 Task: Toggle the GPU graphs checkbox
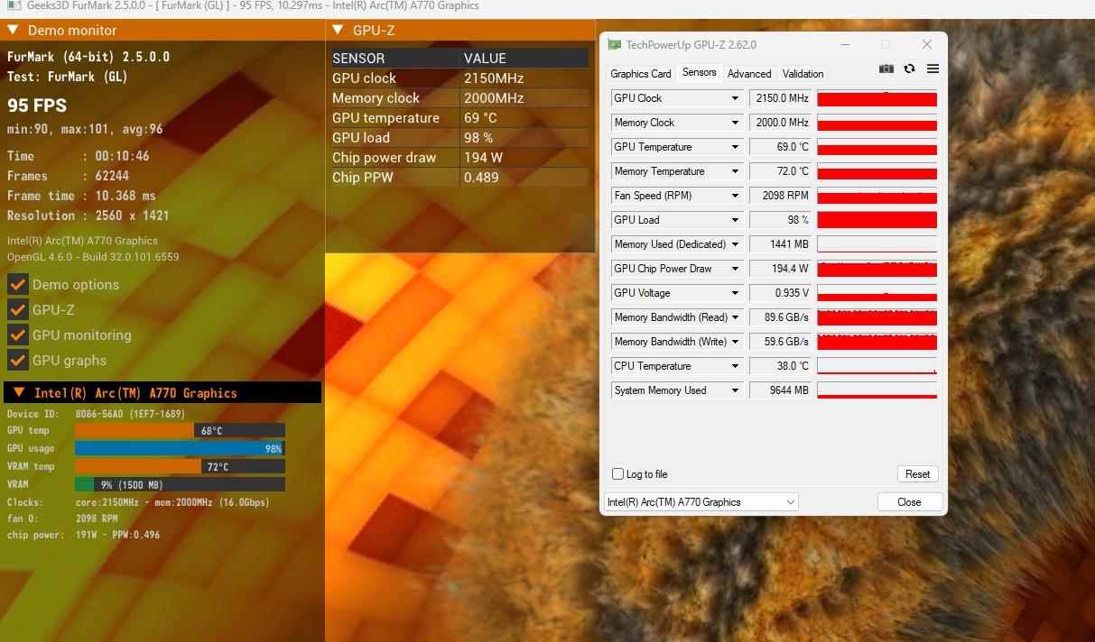coord(17,360)
